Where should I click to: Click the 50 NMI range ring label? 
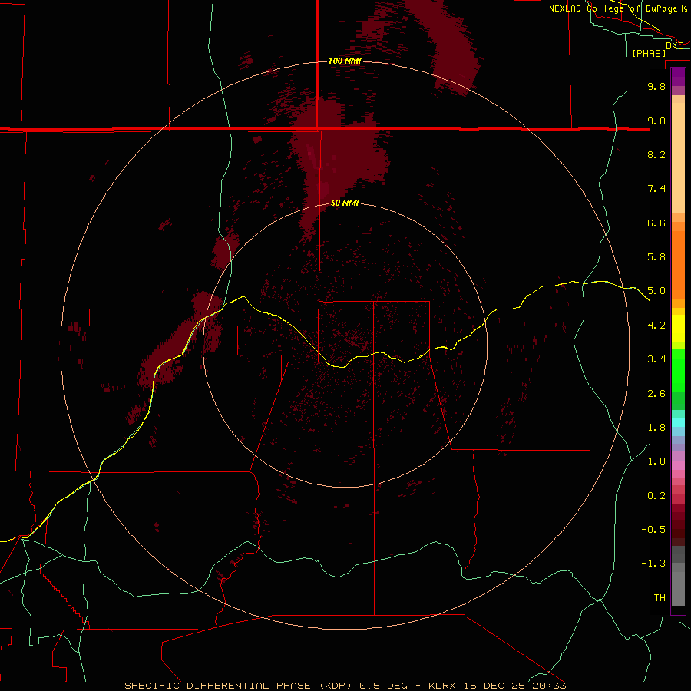345,203
